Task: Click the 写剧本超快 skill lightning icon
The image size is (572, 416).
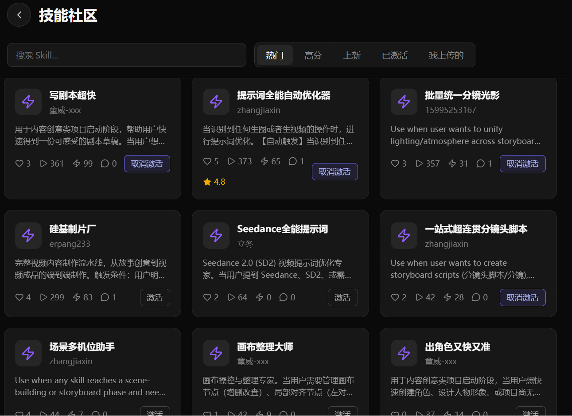Action: pos(28,101)
